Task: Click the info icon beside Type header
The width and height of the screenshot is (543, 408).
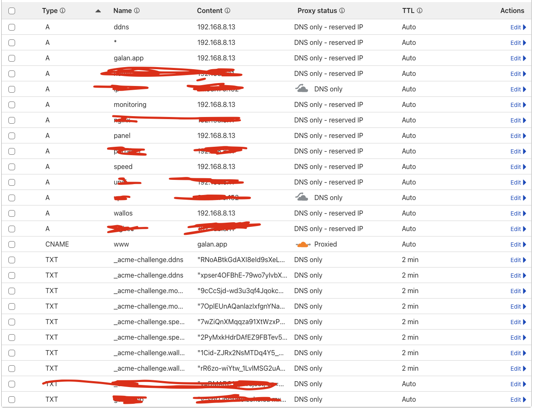Action: (x=63, y=10)
